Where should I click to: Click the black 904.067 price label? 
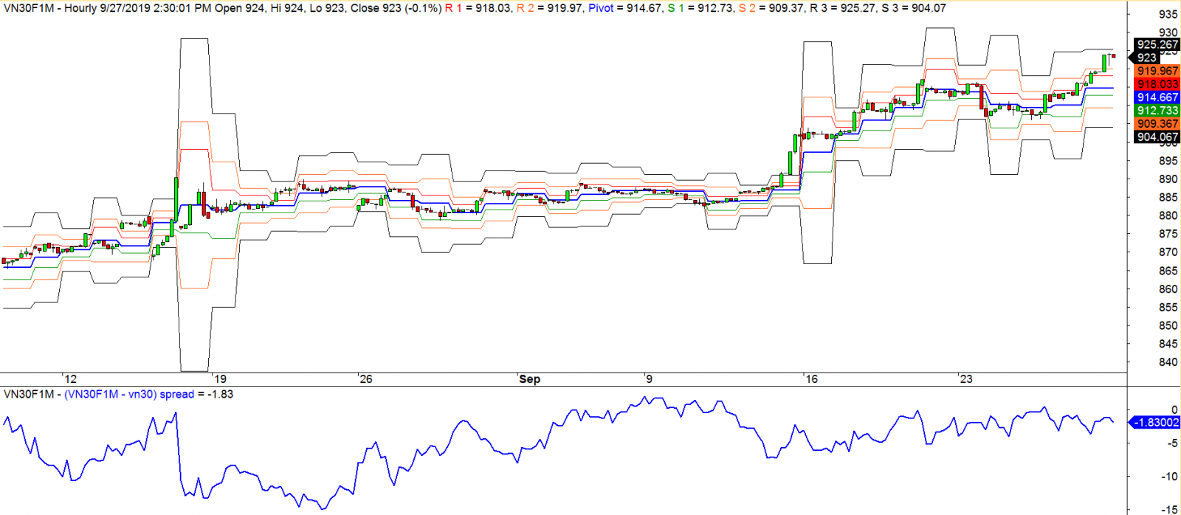[1157, 137]
